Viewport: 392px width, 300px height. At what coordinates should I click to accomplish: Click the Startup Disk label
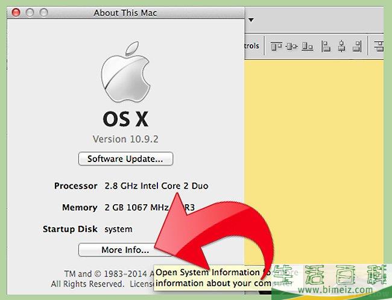click(x=70, y=229)
